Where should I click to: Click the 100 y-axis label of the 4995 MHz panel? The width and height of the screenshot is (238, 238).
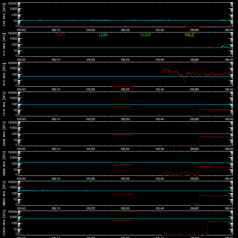click(x=14, y=164)
